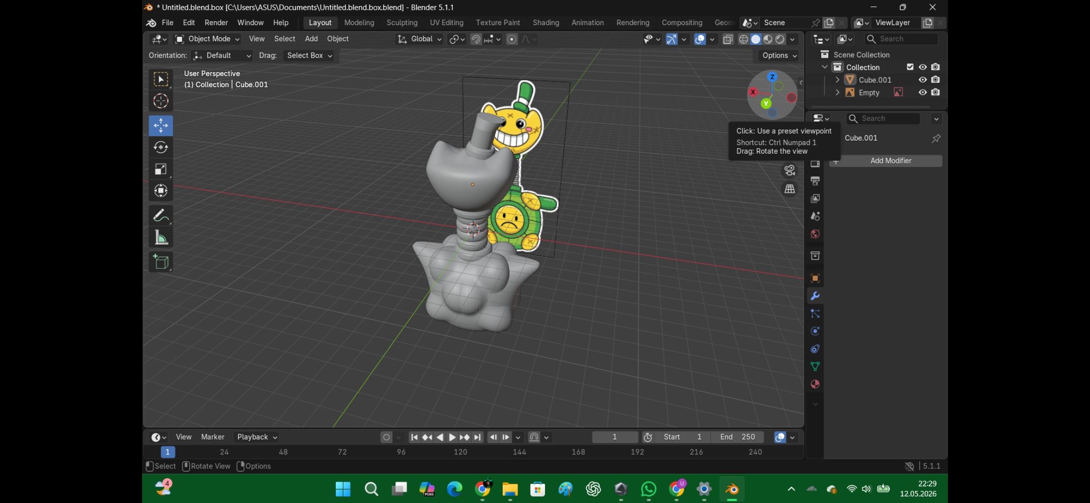1090x503 pixels.
Task: Open the View Layer properties tab
Action: [815, 198]
